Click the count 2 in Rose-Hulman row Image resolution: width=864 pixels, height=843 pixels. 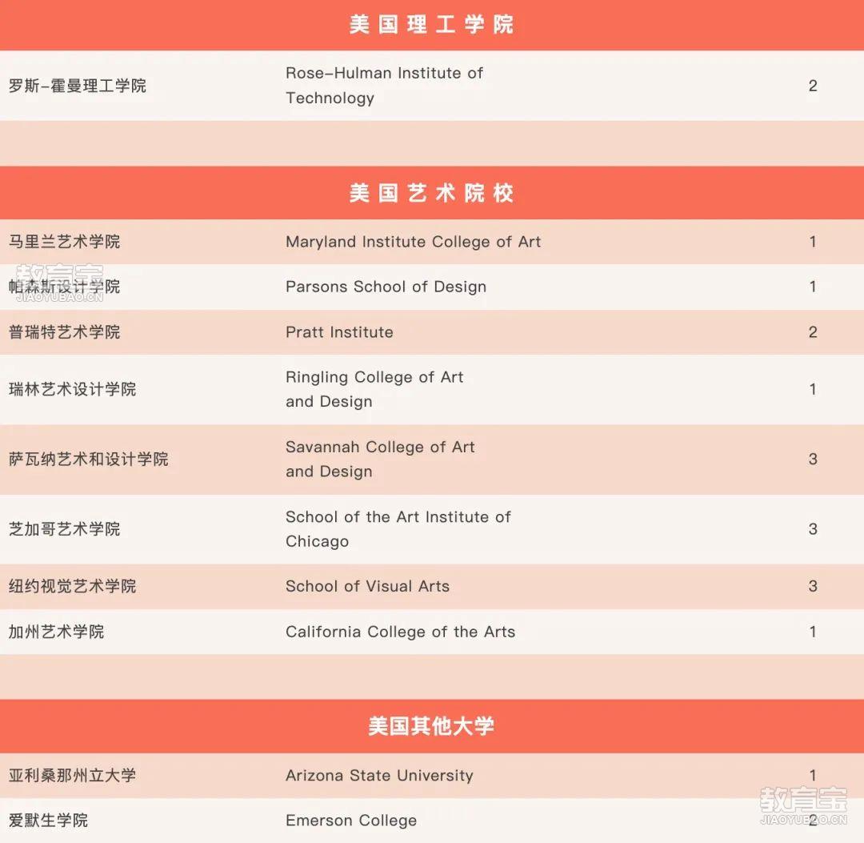pyautogui.click(x=813, y=86)
